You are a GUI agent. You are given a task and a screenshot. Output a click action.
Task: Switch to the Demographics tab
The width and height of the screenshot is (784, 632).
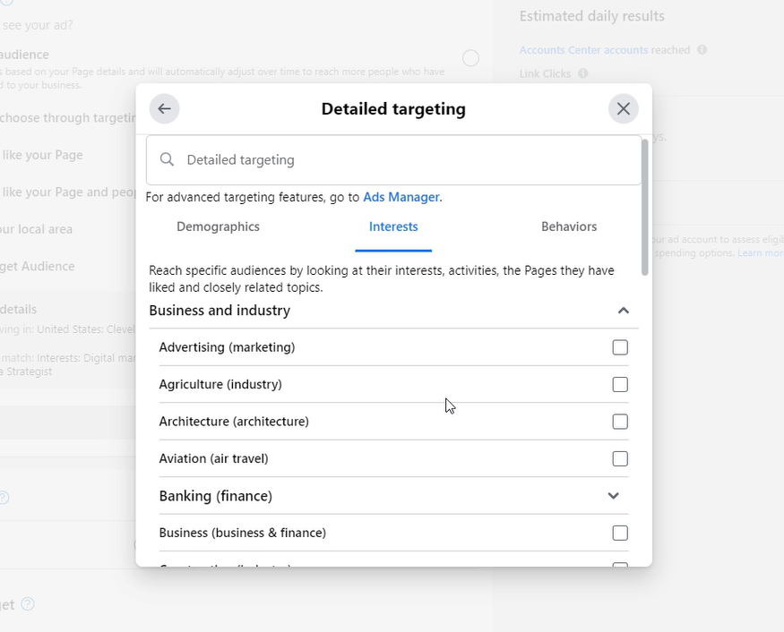(218, 226)
